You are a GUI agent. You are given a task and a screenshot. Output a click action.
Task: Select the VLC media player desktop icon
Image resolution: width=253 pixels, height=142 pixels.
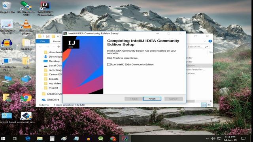(26, 27)
